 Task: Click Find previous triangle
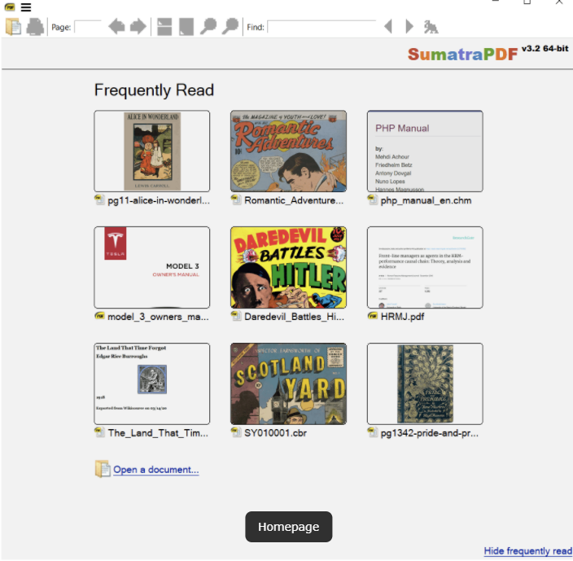tap(388, 27)
